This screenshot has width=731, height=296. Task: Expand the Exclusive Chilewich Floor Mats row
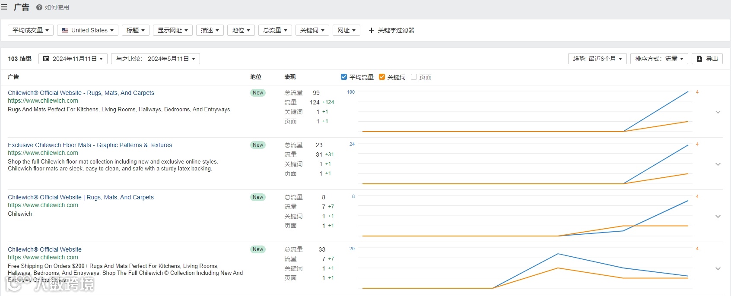718,164
